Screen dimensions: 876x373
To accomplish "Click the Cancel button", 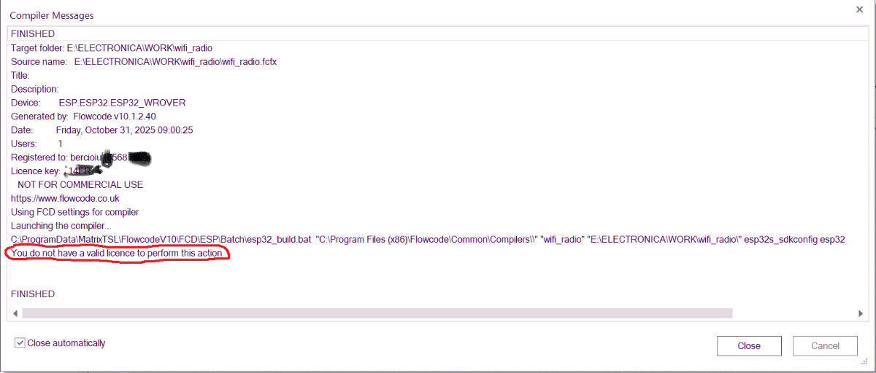I will tap(826, 346).
